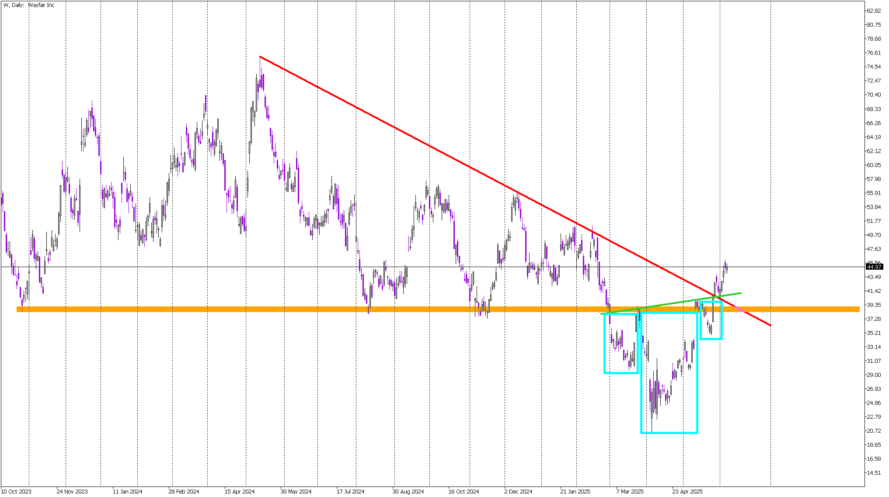Click the 60.05 price axis label

874,165
